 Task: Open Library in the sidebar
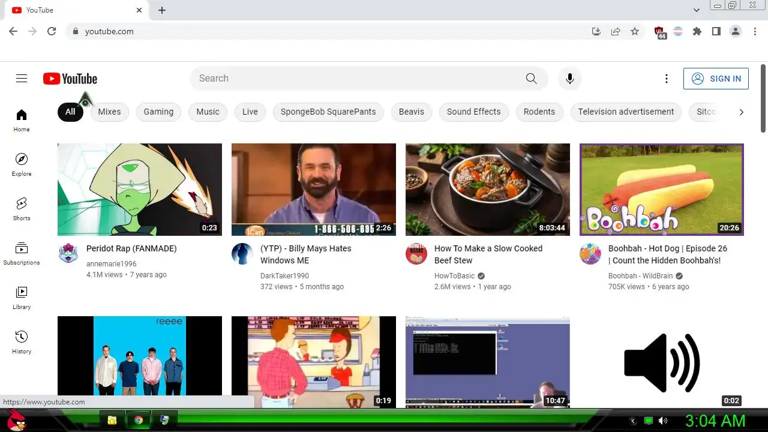click(x=22, y=298)
